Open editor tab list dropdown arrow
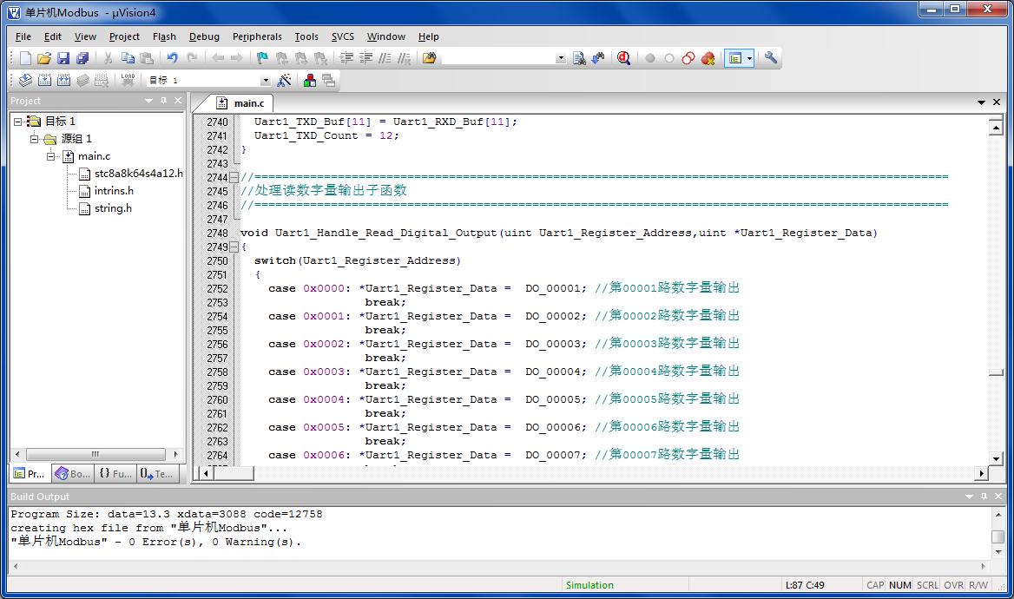1014x599 pixels. (x=981, y=102)
